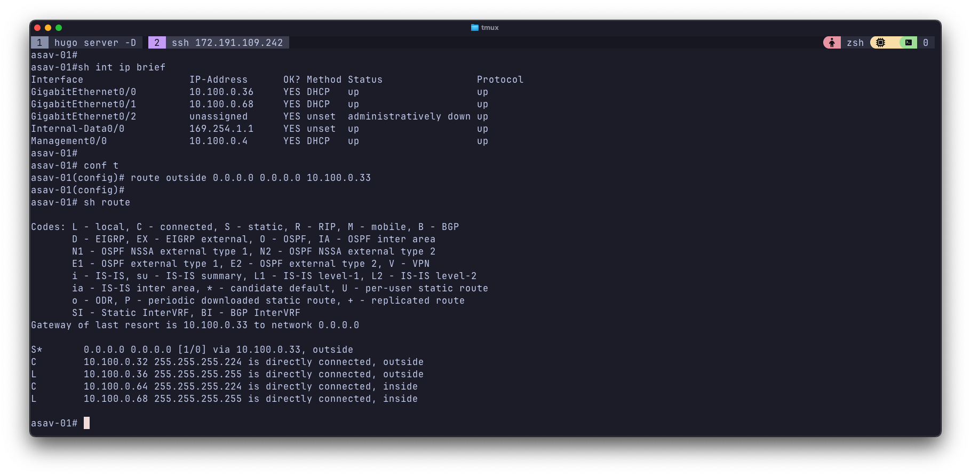Click the CPU chip status icon
Image resolution: width=971 pixels, height=476 pixels.
(880, 43)
